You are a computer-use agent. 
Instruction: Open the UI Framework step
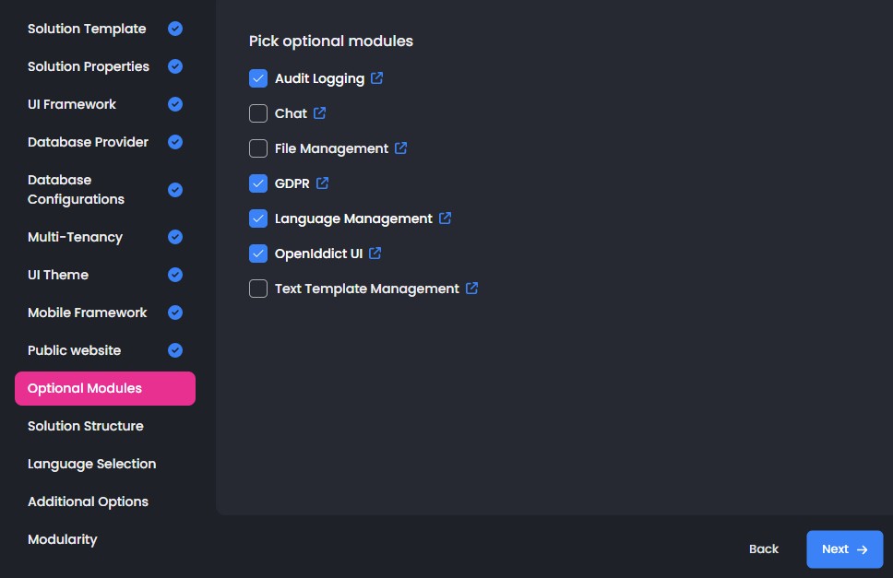[72, 104]
